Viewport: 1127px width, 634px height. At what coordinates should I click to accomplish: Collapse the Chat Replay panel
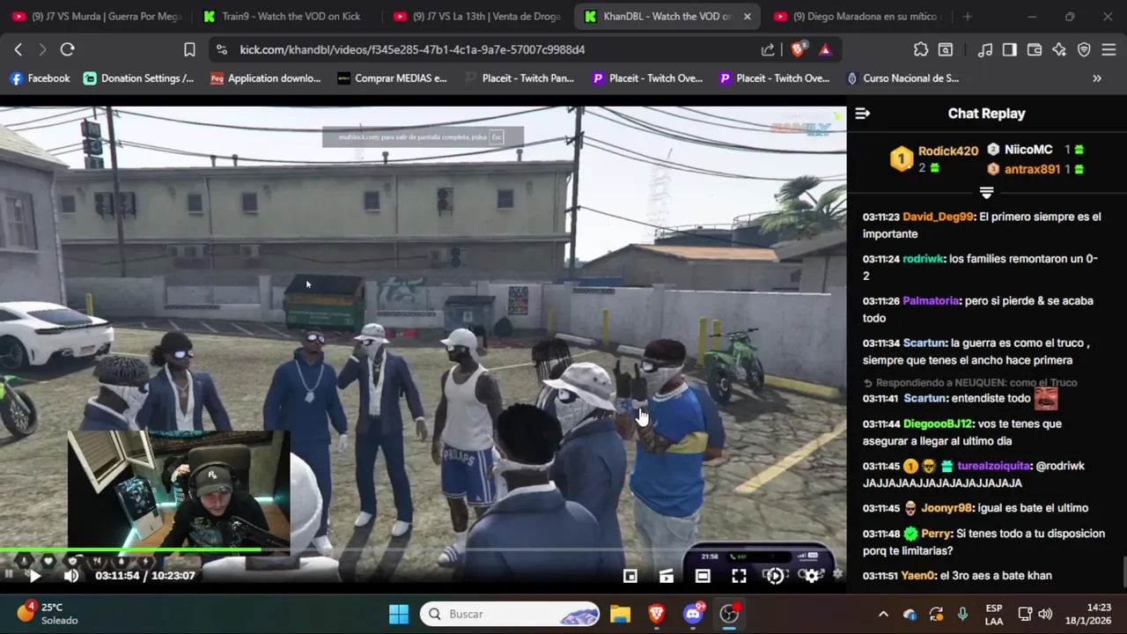(863, 114)
